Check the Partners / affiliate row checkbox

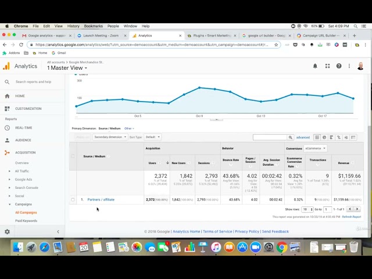[73, 199]
